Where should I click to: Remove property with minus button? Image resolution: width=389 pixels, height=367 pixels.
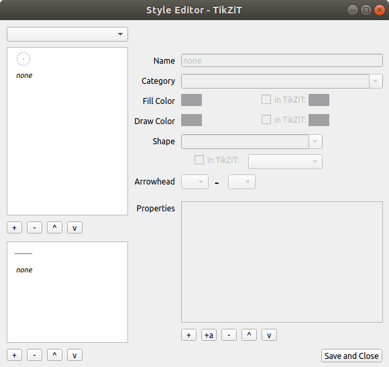pyautogui.click(x=229, y=335)
